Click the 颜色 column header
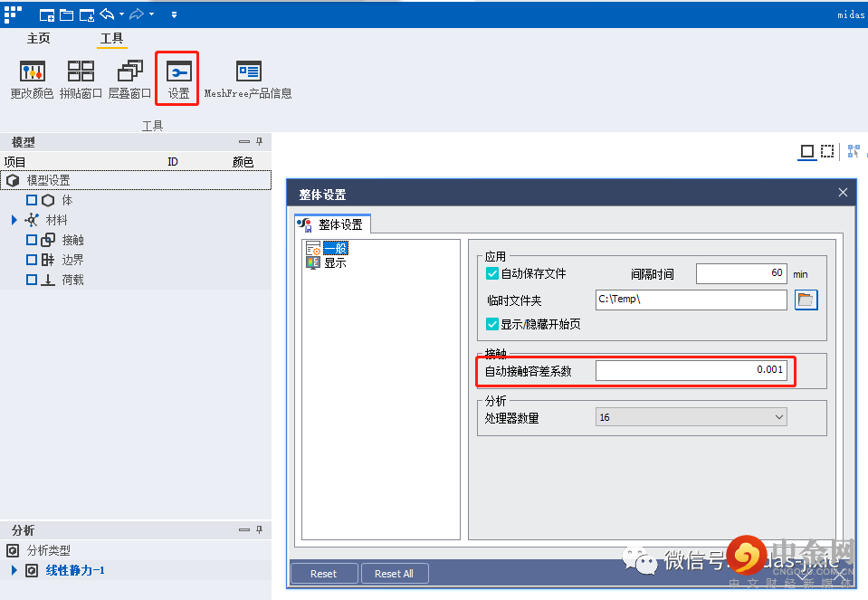Screen dimensions: 868x600 click(243, 162)
